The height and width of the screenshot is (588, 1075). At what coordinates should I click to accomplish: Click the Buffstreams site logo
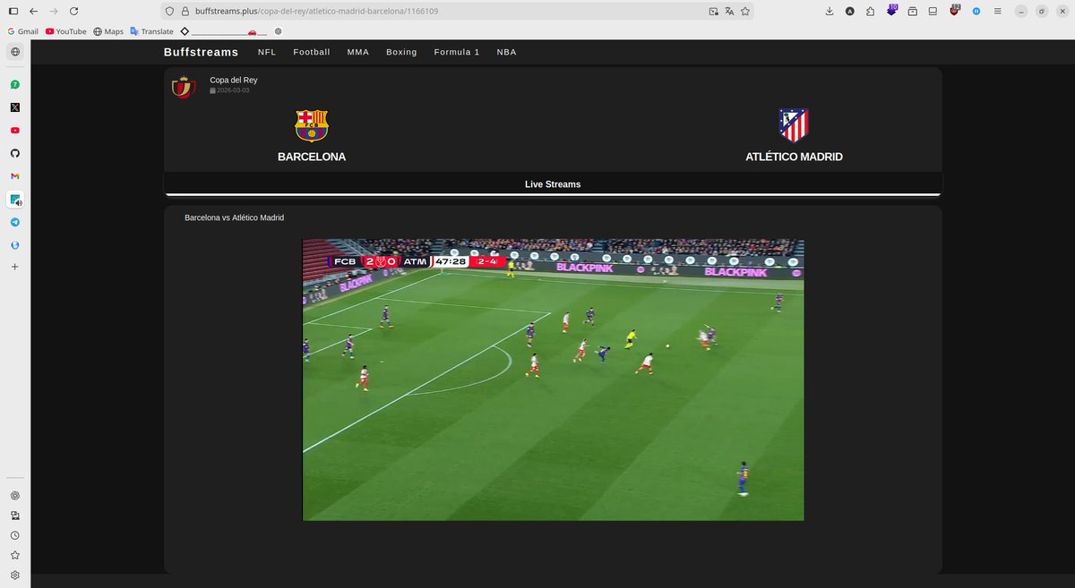(x=202, y=52)
